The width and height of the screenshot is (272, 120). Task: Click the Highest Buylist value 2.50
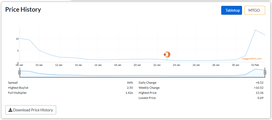pos(130,88)
